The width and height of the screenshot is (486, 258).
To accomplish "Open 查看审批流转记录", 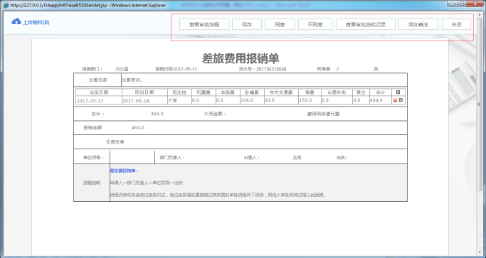I will [366, 24].
